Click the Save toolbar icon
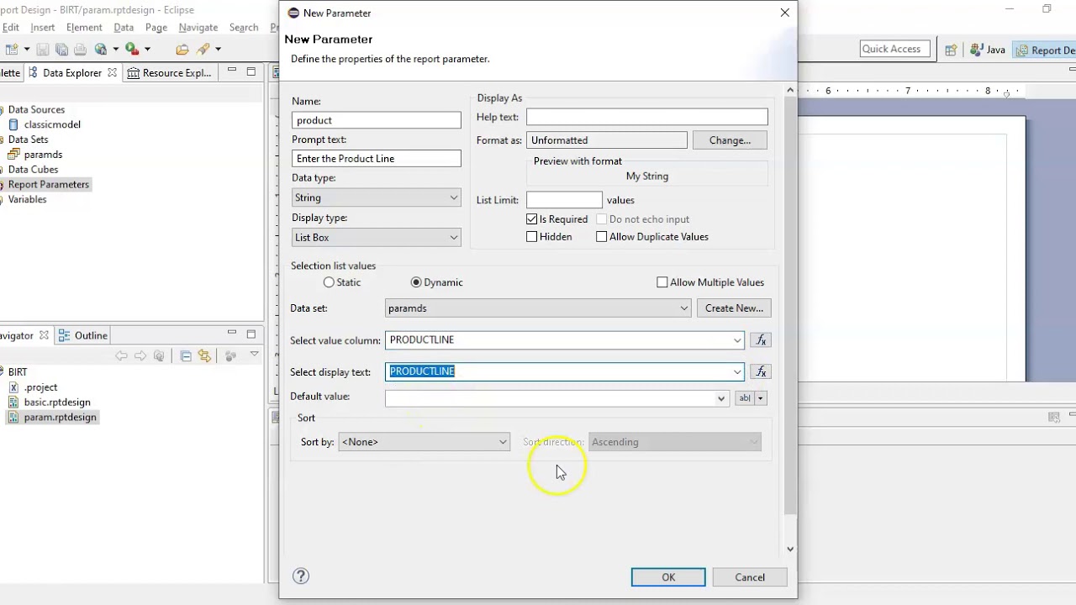 (x=42, y=49)
